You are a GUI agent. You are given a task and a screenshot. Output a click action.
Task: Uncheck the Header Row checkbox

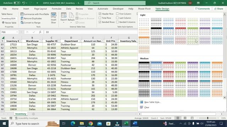(100, 14)
